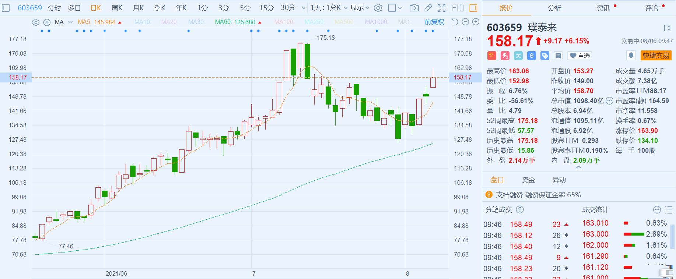The height and width of the screenshot is (279, 676).
Task: Click the bell price alert icon
Action: click(631, 56)
